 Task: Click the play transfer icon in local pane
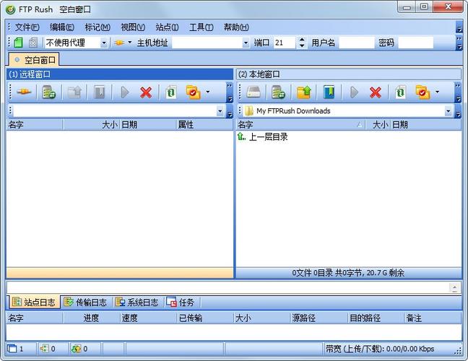354,92
